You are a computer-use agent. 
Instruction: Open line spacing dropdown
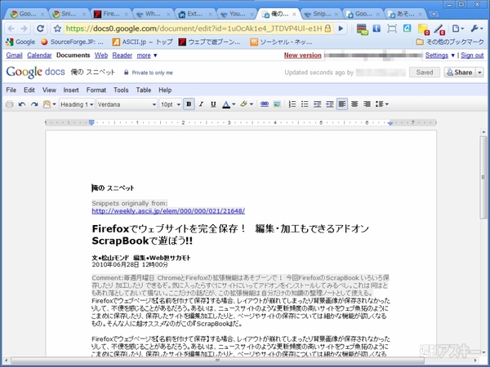381,104
